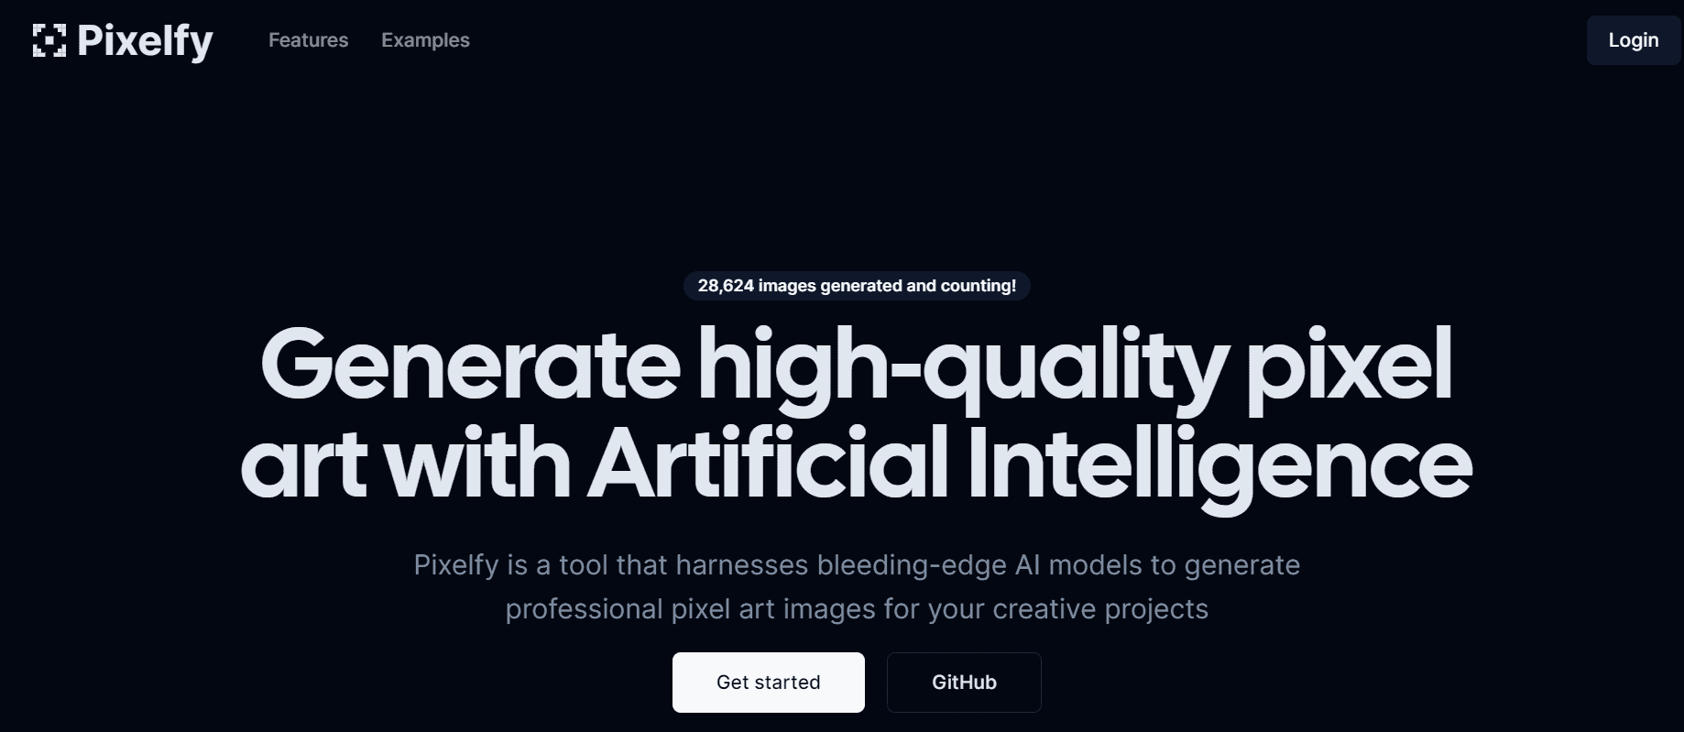Screen dimensions: 1684x732
Task: Open the GitHub button
Action: 964,683
